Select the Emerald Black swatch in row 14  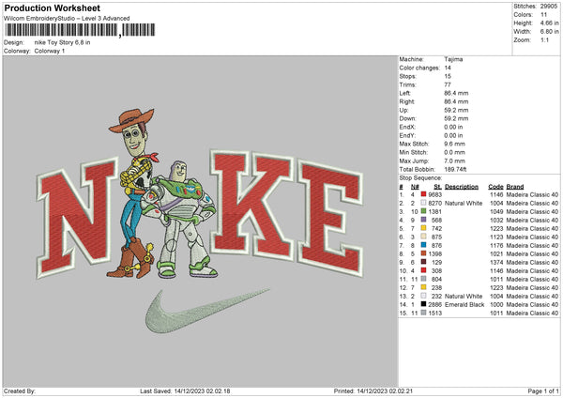click(424, 304)
